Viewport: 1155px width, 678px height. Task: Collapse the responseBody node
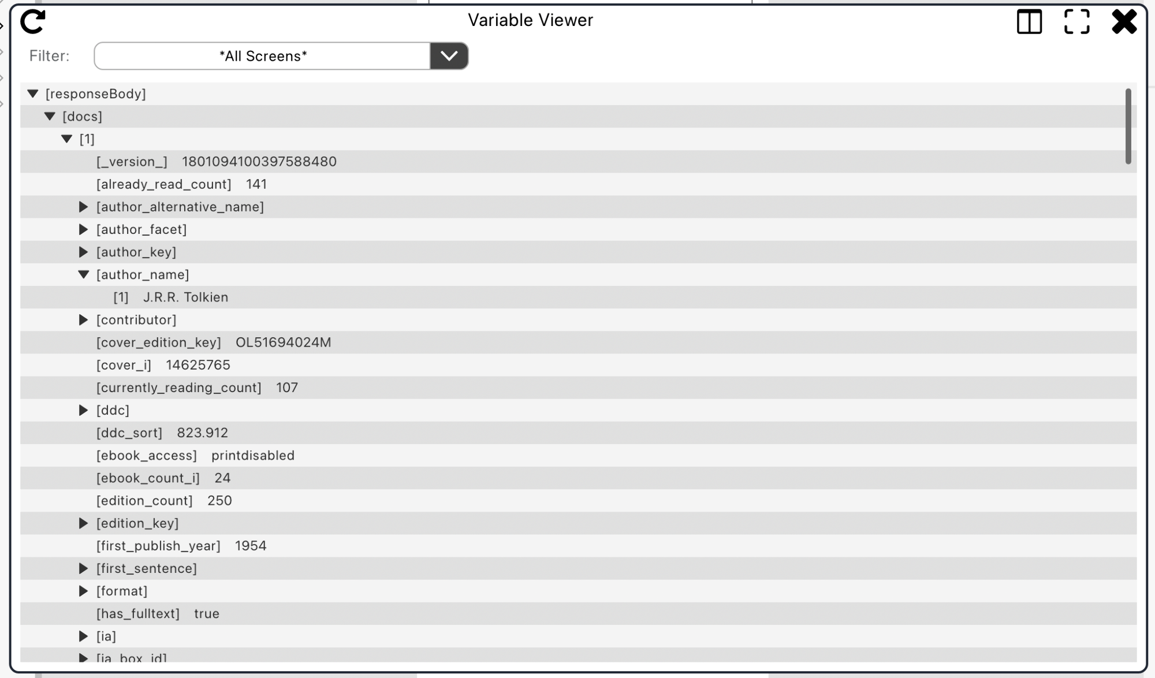point(33,94)
